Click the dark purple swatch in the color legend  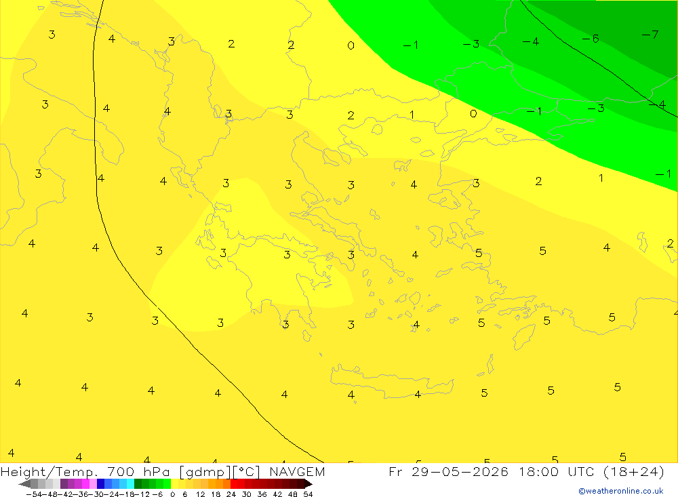(64, 484)
